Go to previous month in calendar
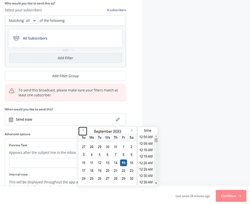250x204 pixels. click(83, 131)
